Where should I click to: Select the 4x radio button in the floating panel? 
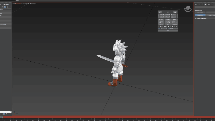(x=175, y=26)
